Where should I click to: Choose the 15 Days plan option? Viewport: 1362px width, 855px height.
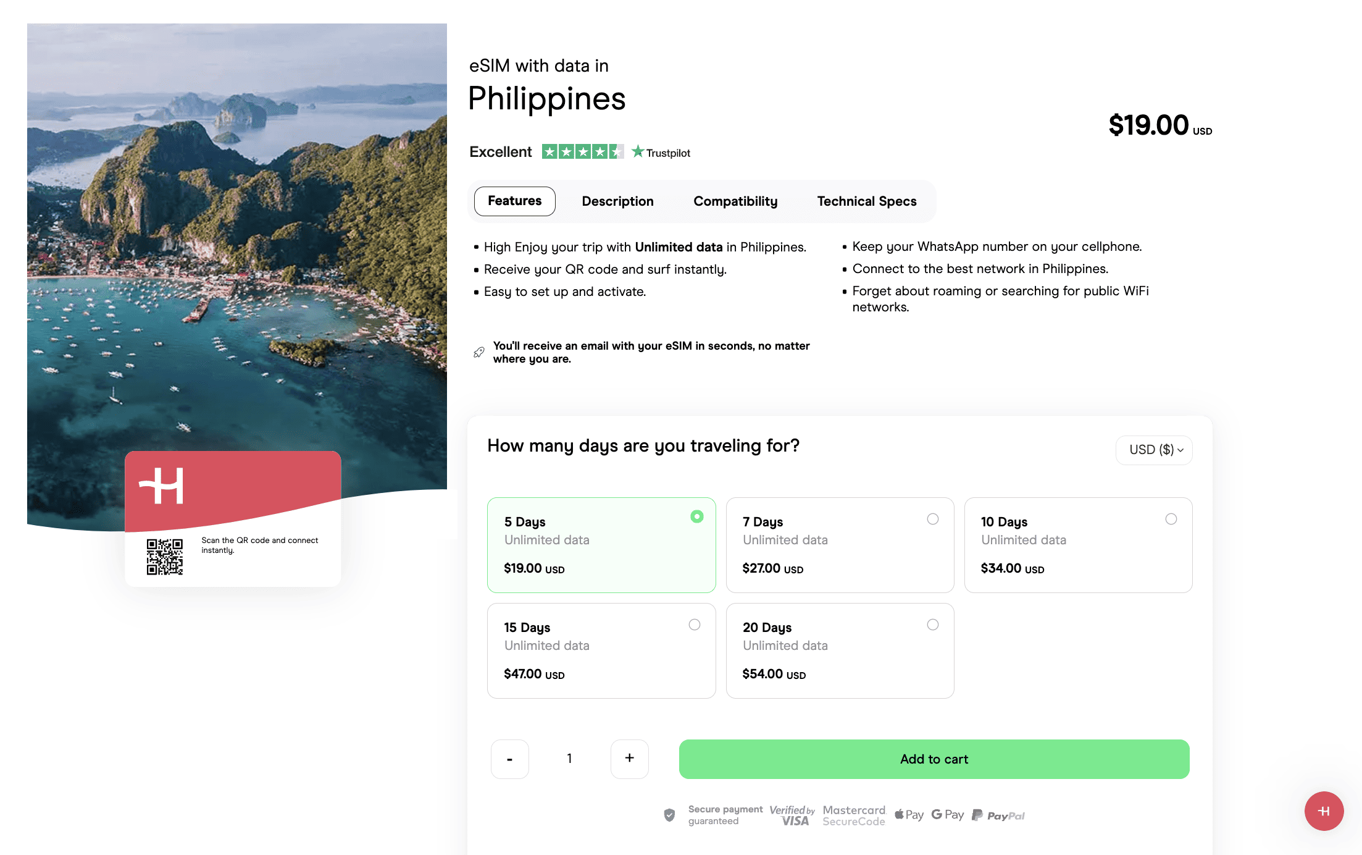click(601, 651)
